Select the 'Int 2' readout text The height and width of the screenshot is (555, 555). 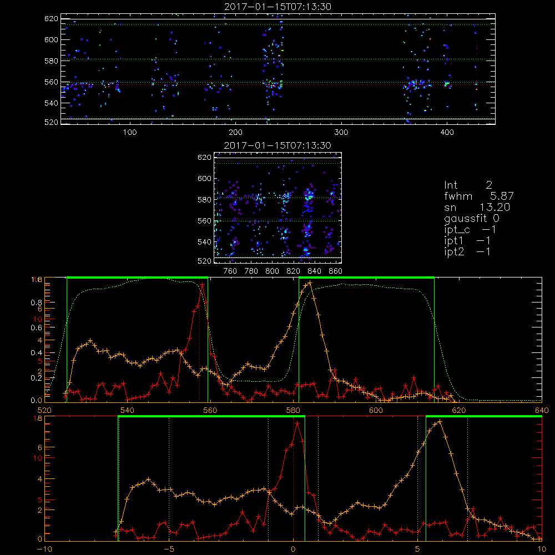tap(468, 185)
